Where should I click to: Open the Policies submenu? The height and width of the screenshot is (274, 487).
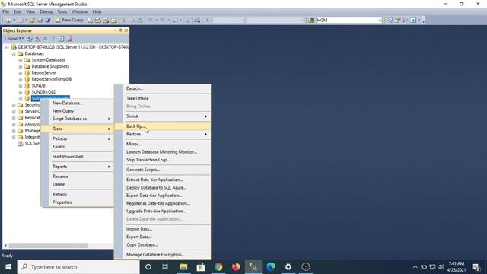pos(78,139)
